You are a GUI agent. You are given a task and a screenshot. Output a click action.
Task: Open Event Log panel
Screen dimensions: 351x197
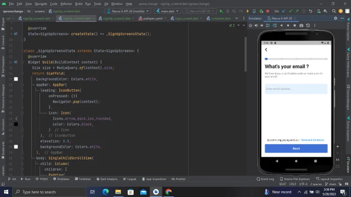tap(265, 179)
